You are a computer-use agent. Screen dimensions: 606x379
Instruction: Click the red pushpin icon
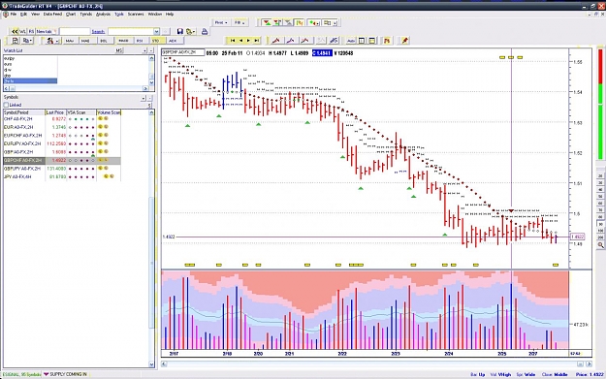pyautogui.click(x=404, y=40)
